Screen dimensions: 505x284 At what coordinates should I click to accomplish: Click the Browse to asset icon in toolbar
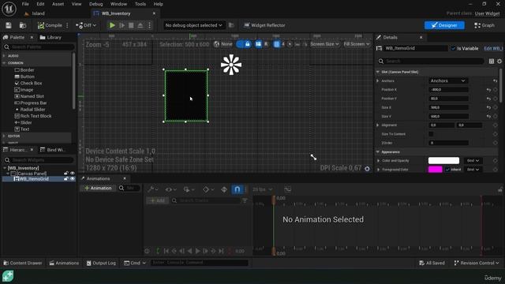[23, 25]
